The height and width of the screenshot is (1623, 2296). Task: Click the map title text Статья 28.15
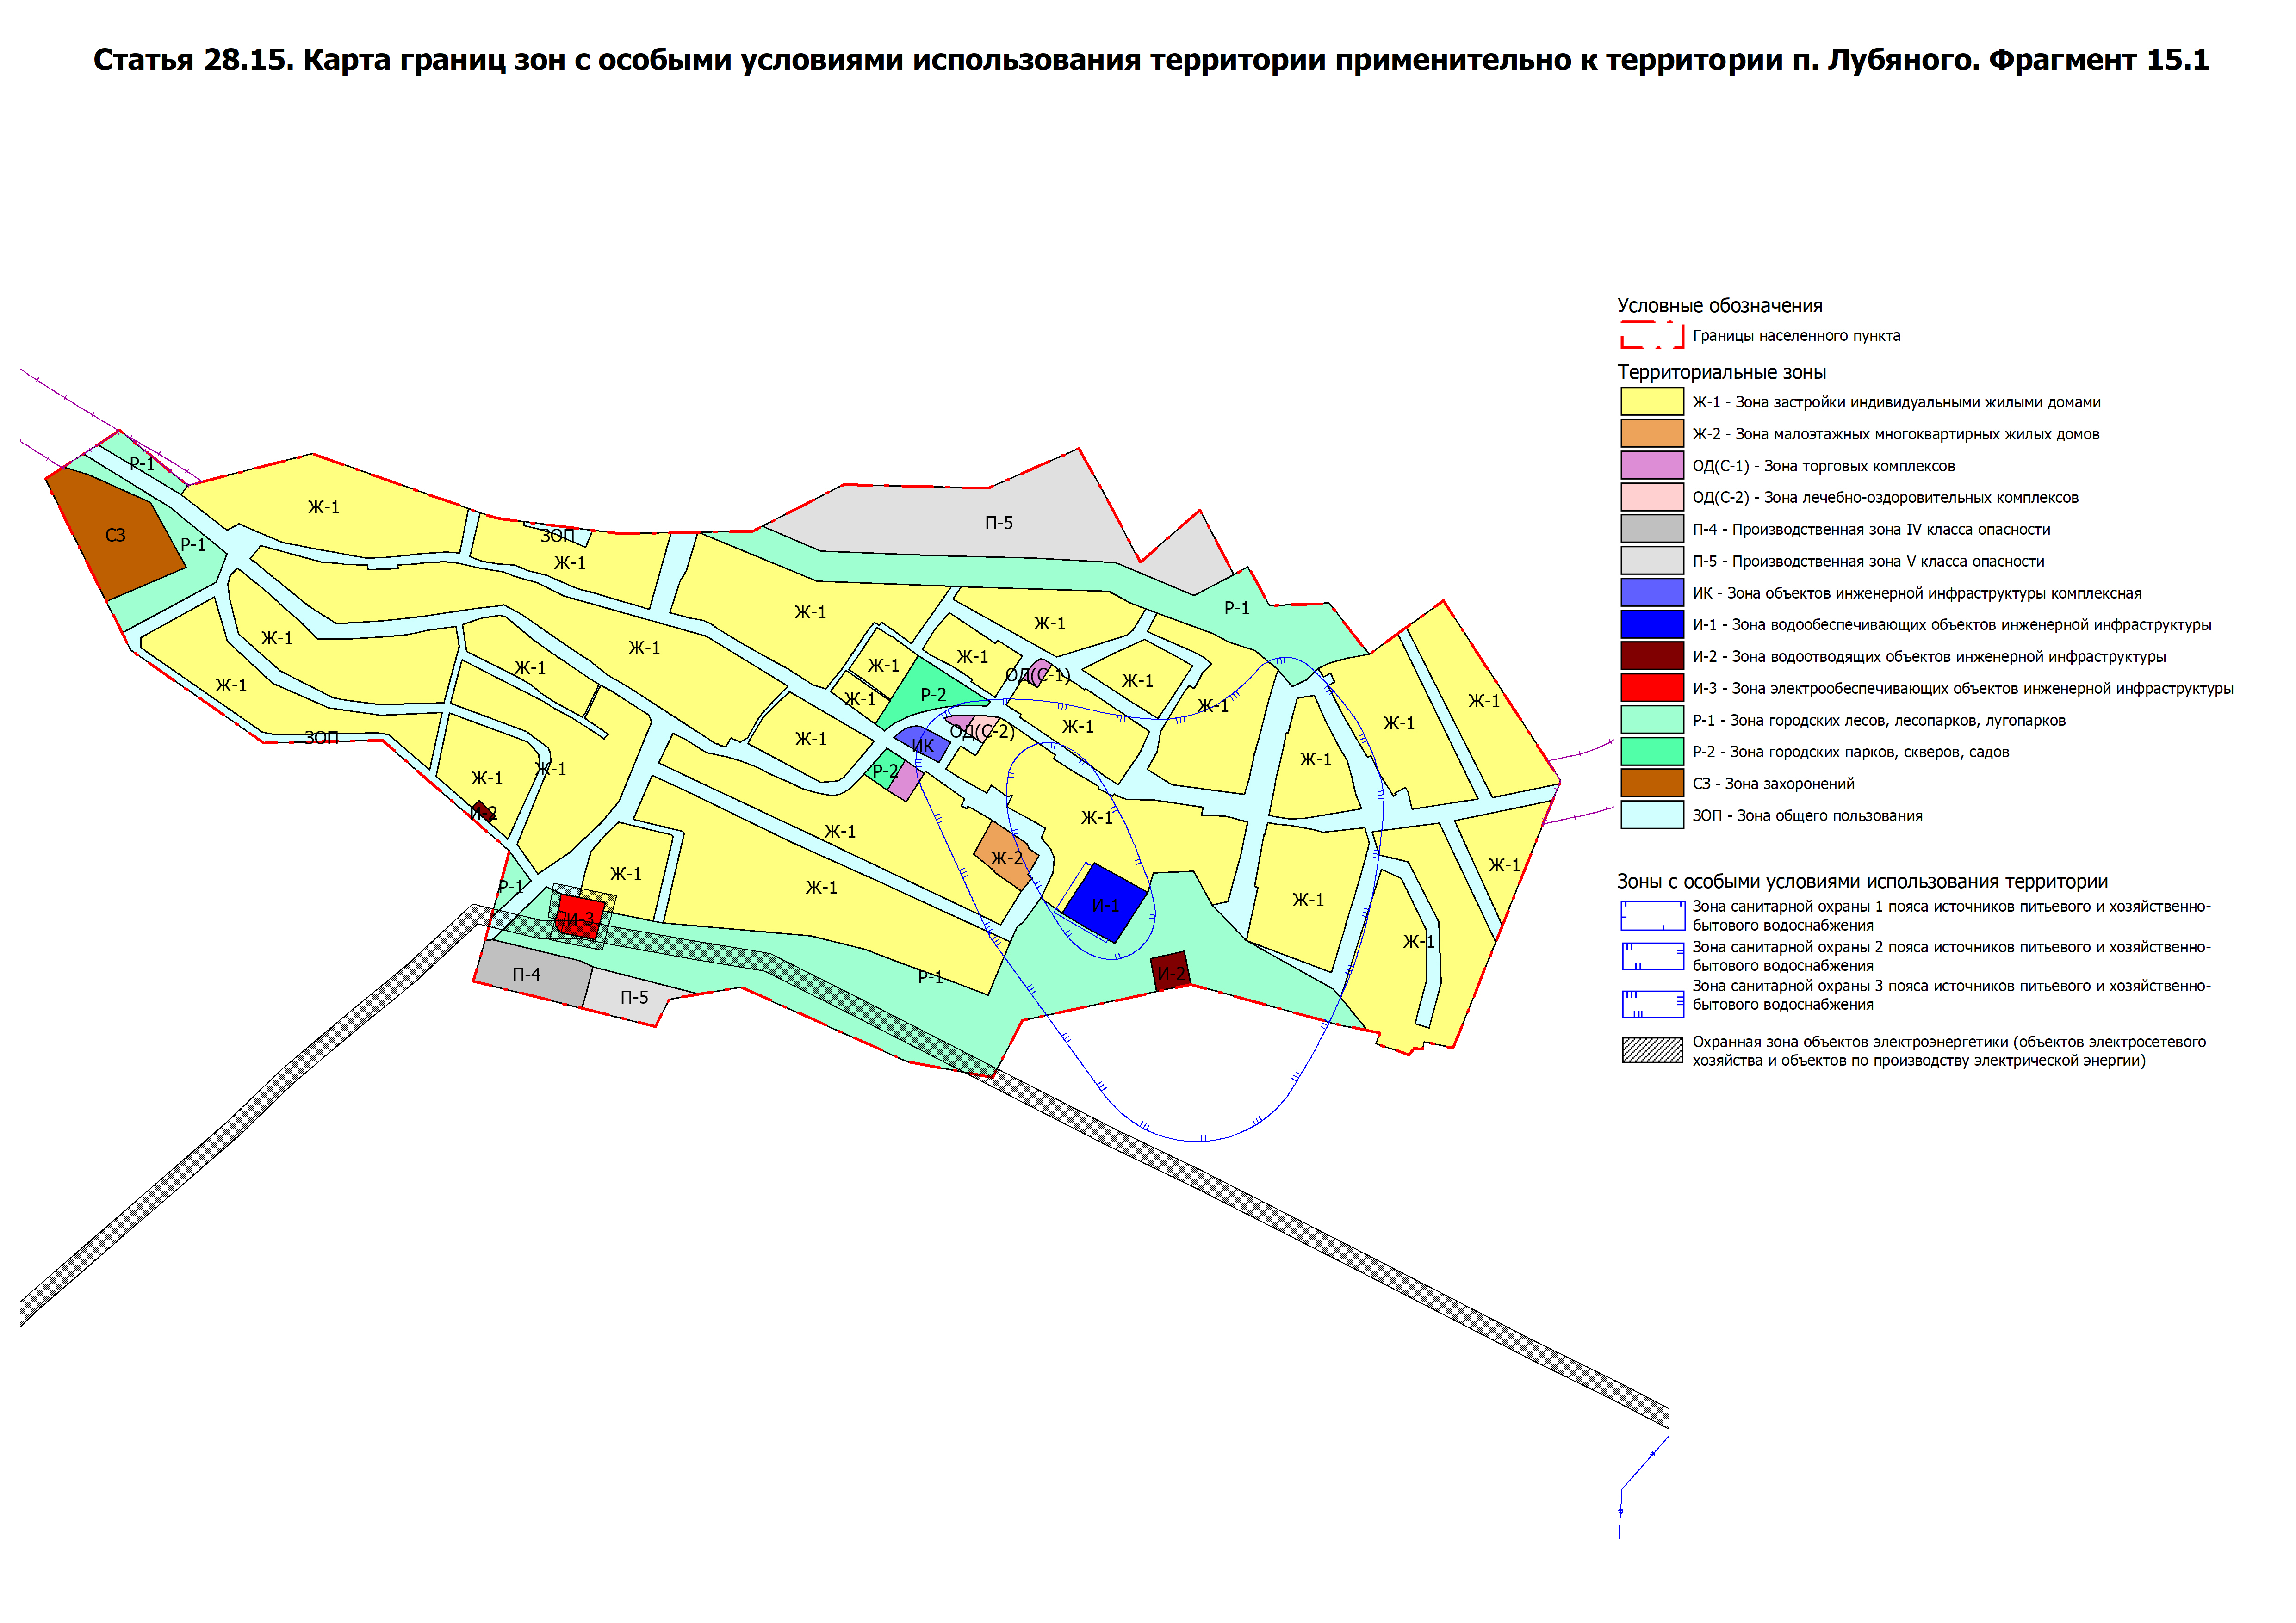point(1150,60)
